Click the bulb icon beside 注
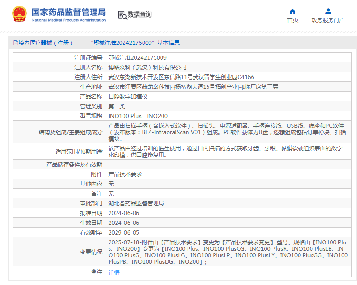The width and height of the screenshot is (357, 285). [94, 272]
